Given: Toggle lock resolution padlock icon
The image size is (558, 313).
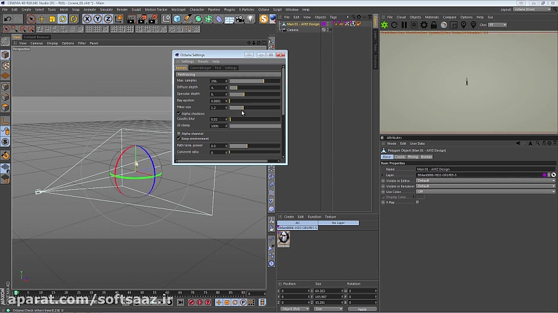Looking at the screenshot, I should click(x=434, y=25).
